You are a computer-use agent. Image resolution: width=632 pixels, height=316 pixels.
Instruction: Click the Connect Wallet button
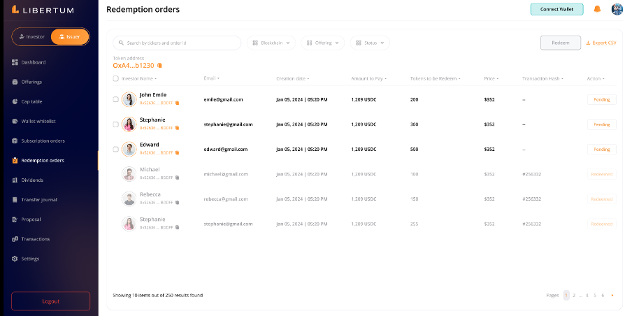coord(556,9)
